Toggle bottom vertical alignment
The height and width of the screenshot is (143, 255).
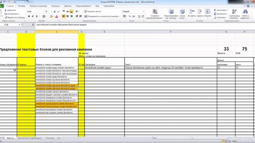tap(71, 12)
